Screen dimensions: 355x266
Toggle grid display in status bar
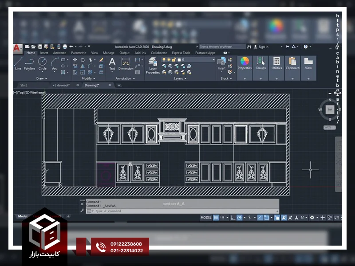coord(216,218)
